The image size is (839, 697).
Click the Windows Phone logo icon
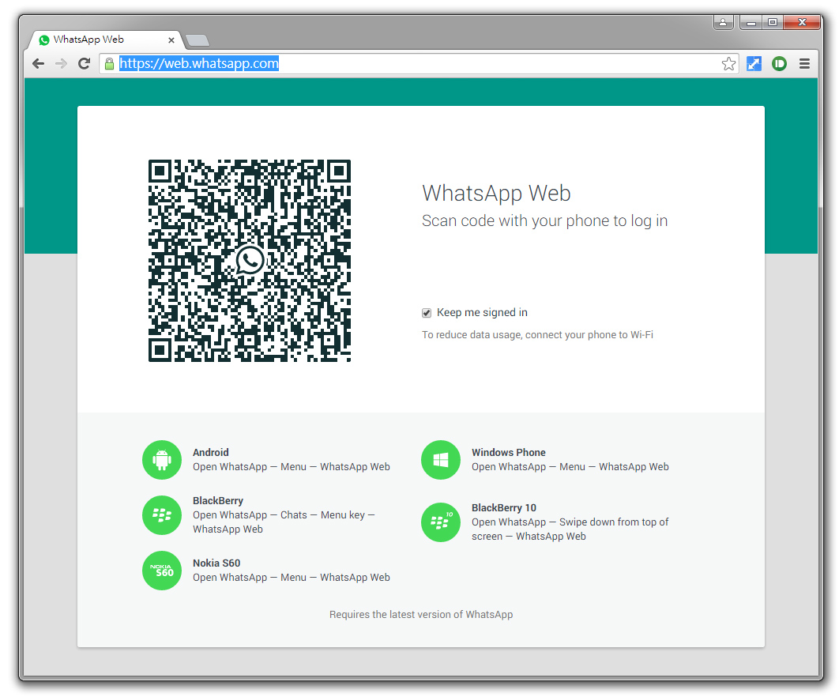[440, 460]
